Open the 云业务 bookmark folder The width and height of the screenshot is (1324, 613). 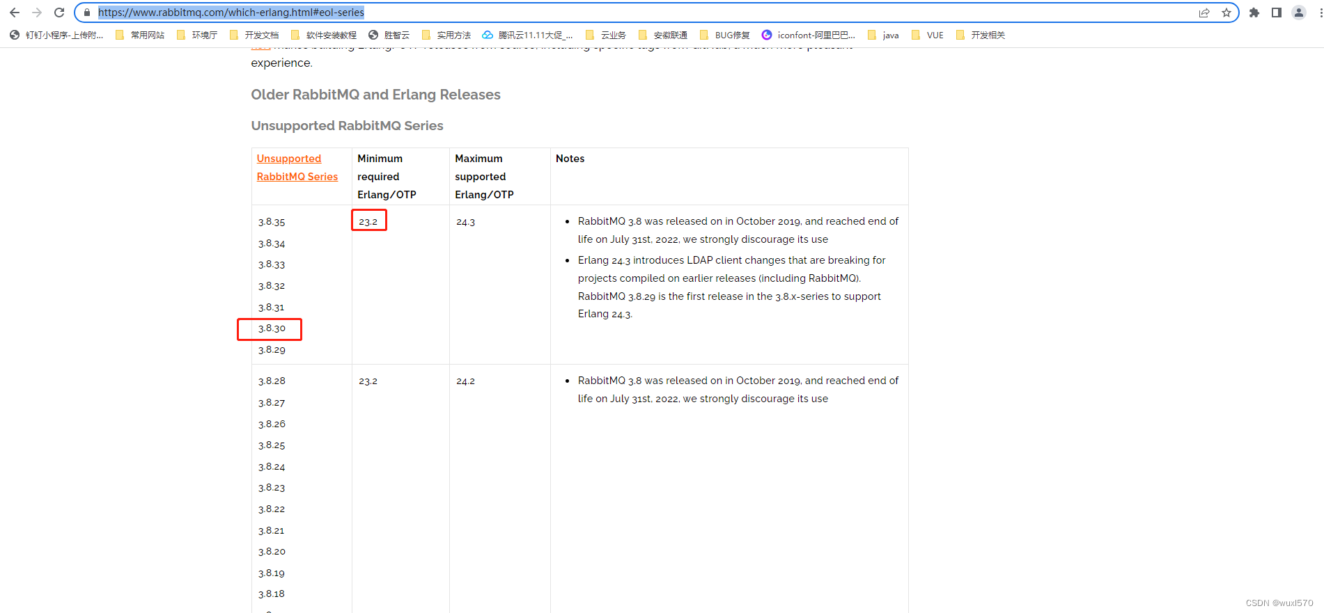(x=606, y=35)
